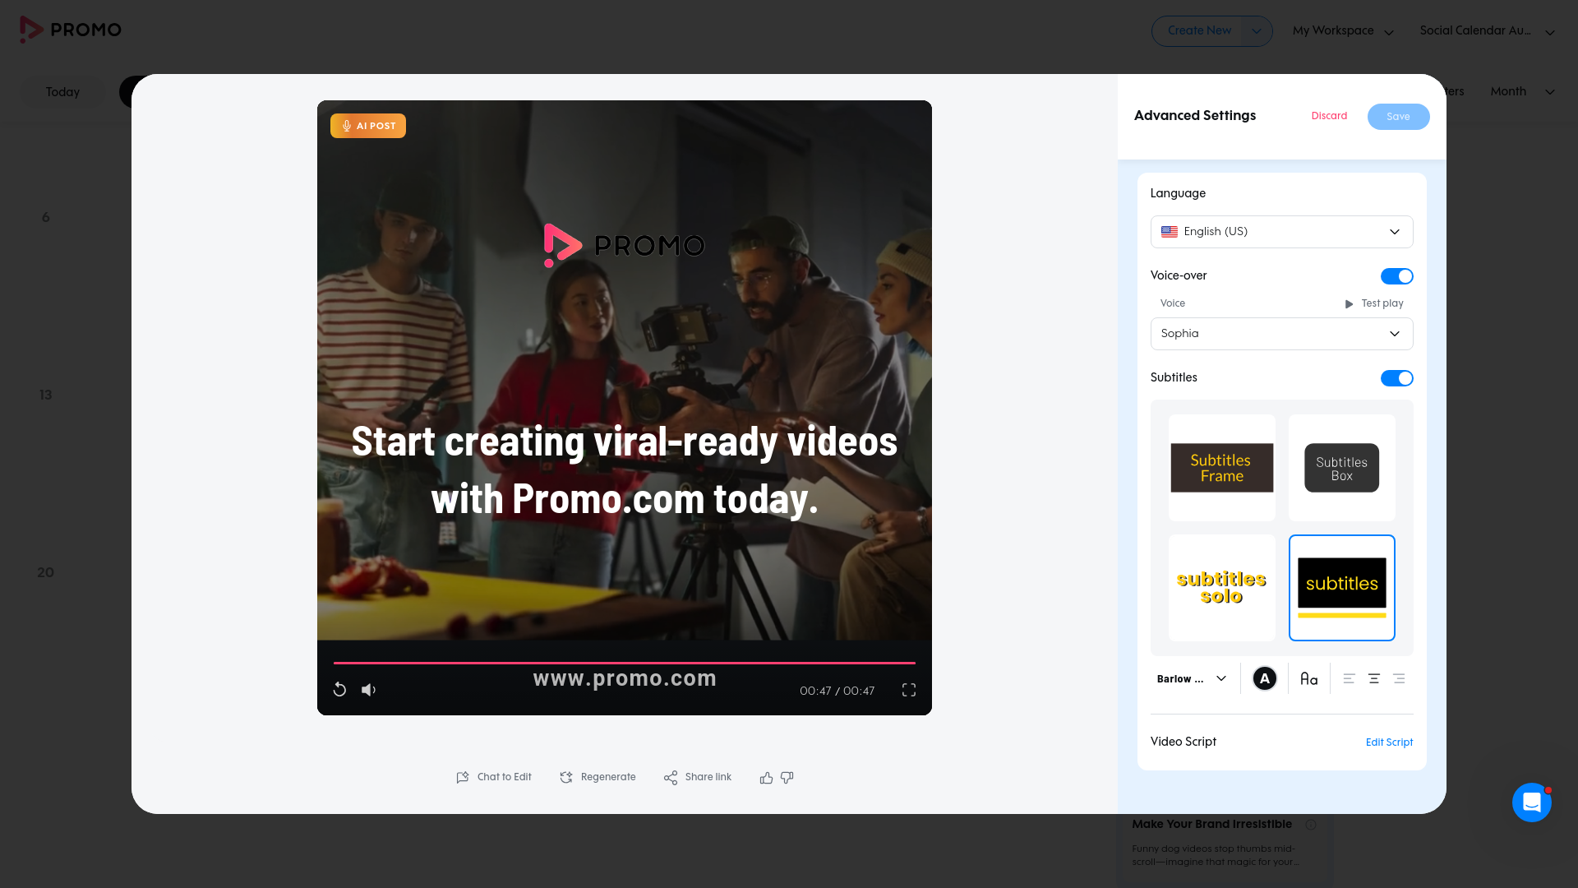Disable the Voice-over toggle
The height and width of the screenshot is (888, 1578).
1396,276
